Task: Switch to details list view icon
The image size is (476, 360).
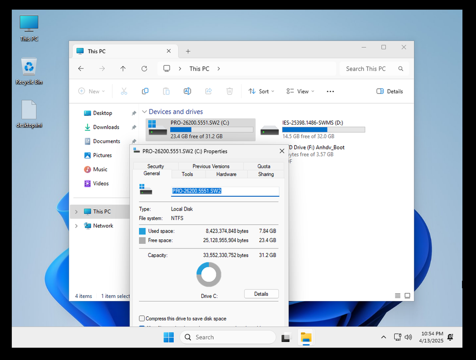Action: (x=397, y=296)
